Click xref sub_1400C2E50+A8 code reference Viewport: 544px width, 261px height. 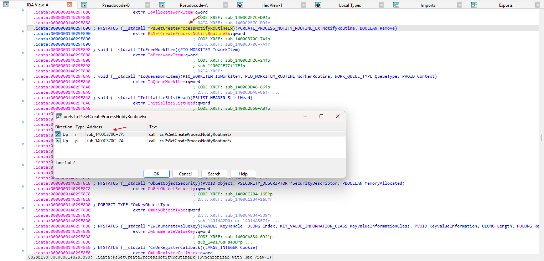tap(248, 108)
